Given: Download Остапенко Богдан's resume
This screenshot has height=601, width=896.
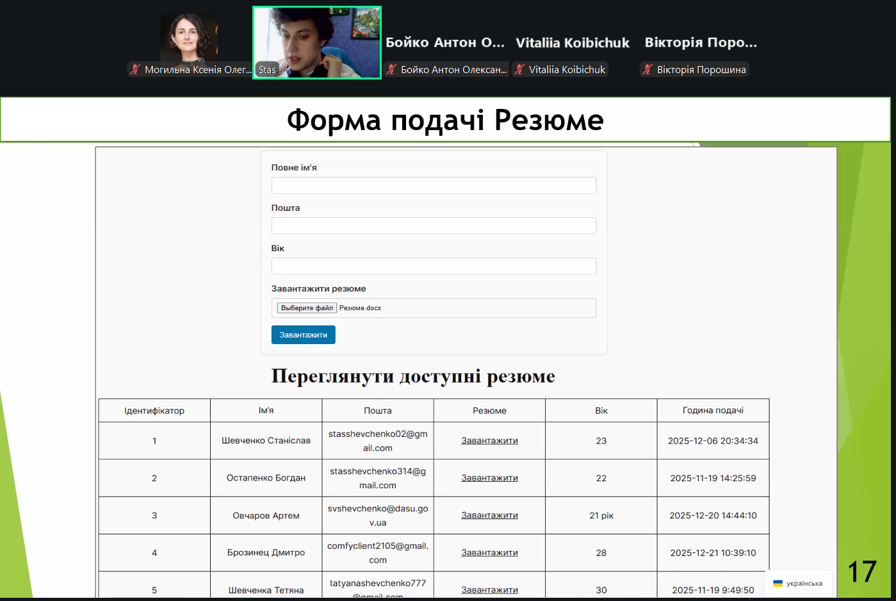Looking at the screenshot, I should (489, 478).
